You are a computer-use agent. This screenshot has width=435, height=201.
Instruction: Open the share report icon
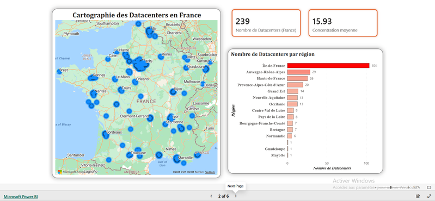(418, 196)
